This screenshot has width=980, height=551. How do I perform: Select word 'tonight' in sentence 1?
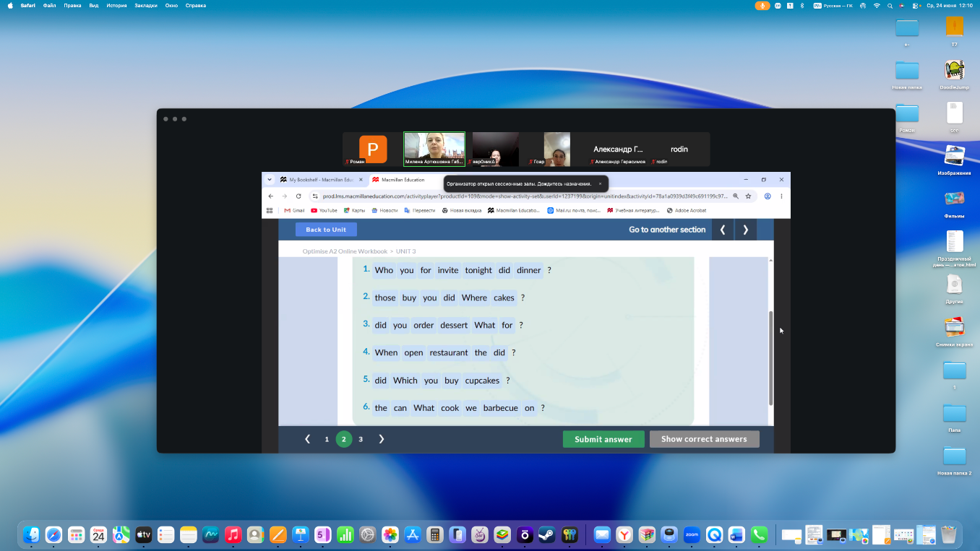tap(478, 270)
